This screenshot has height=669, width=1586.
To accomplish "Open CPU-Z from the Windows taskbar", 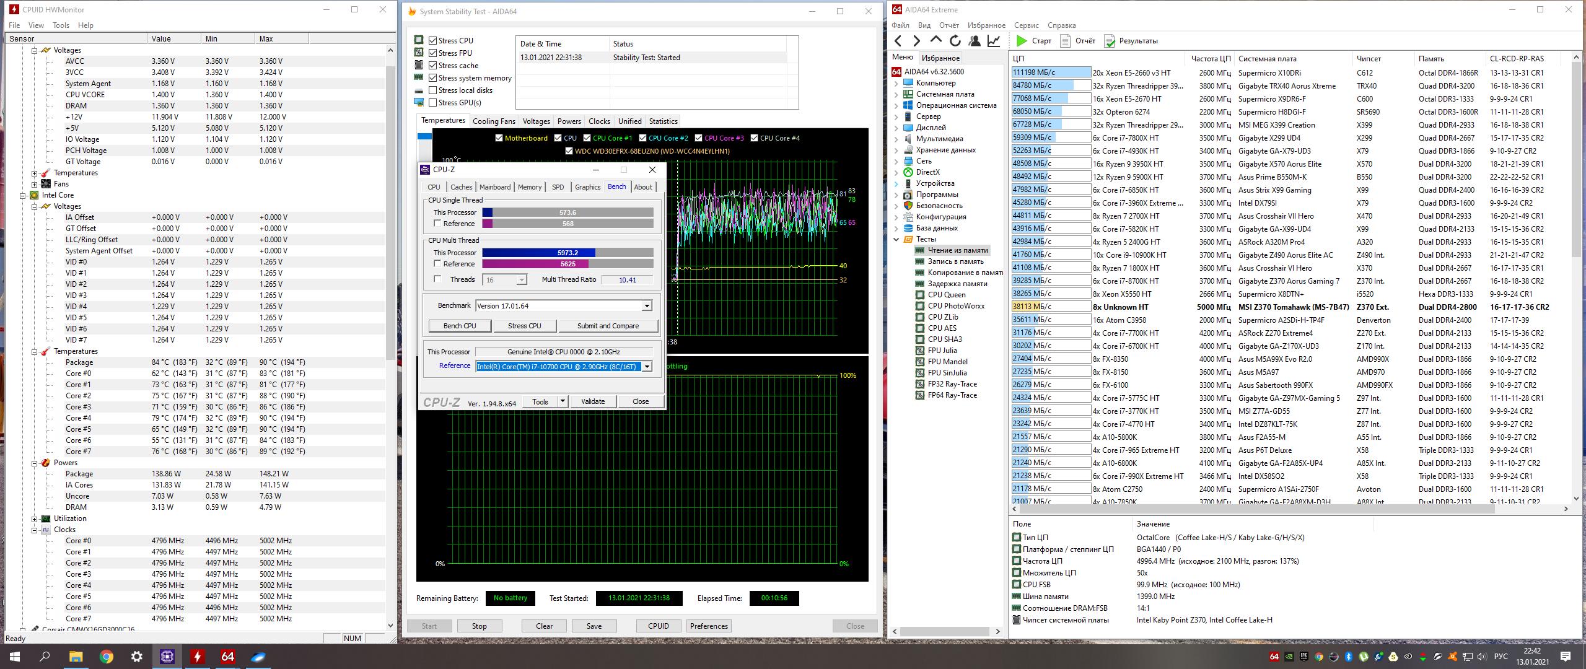I will pyautogui.click(x=167, y=657).
